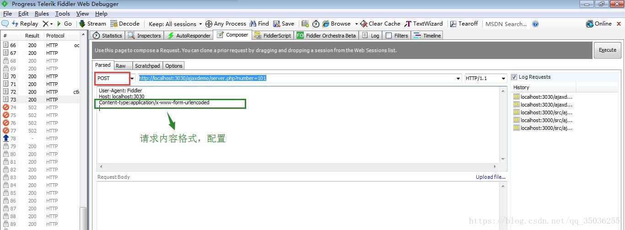Open the Edit menu
This screenshot has width=625, height=230.
point(23,14)
